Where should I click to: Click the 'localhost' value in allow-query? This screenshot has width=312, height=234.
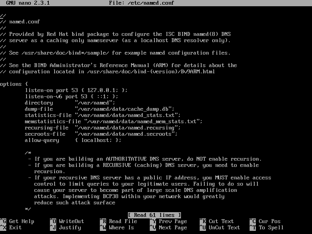point(95,140)
